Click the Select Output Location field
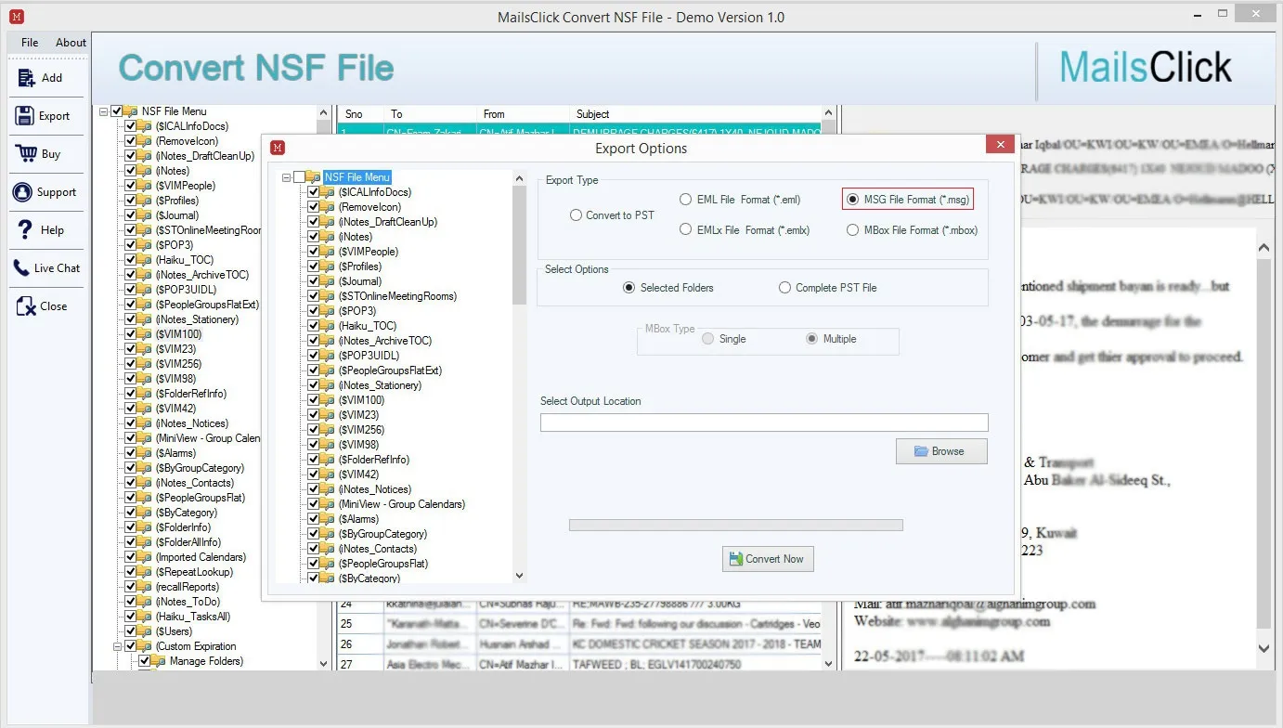The height and width of the screenshot is (728, 1283). click(764, 423)
